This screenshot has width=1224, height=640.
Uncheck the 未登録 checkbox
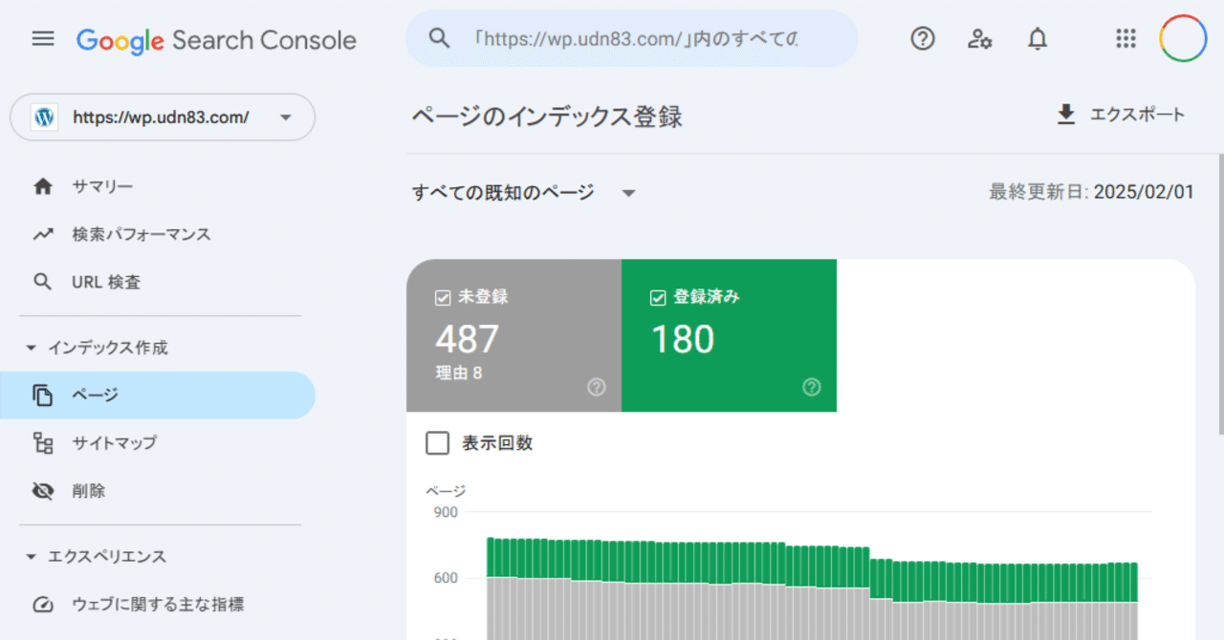click(x=441, y=297)
